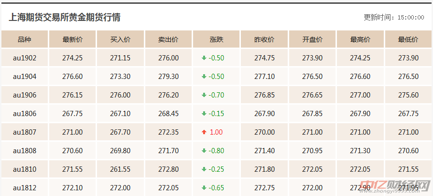Image resolution: width=433 pixels, height=196 pixels.
Task: Select the 最高价 column header
Action: [360, 39]
